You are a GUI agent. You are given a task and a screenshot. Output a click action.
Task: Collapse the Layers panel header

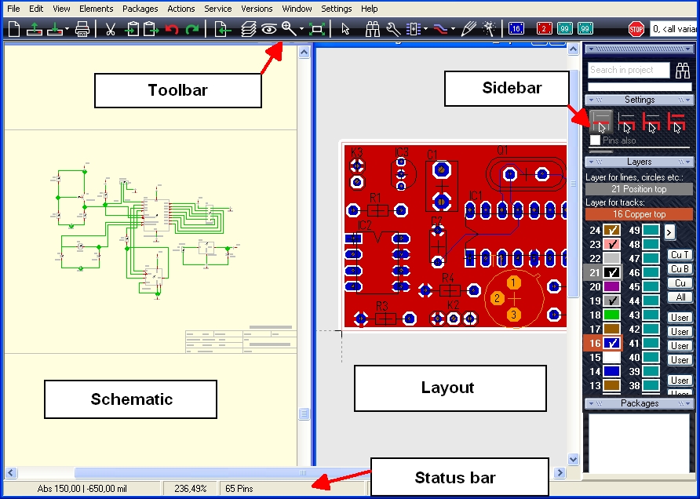click(x=639, y=162)
